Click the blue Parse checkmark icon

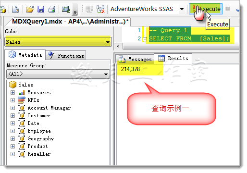point(238,10)
